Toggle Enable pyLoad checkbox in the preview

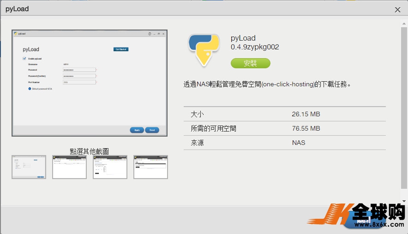(x=24, y=59)
